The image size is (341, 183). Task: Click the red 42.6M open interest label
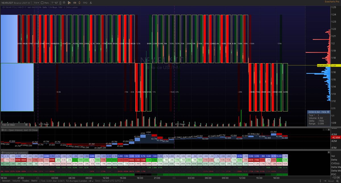336,137
